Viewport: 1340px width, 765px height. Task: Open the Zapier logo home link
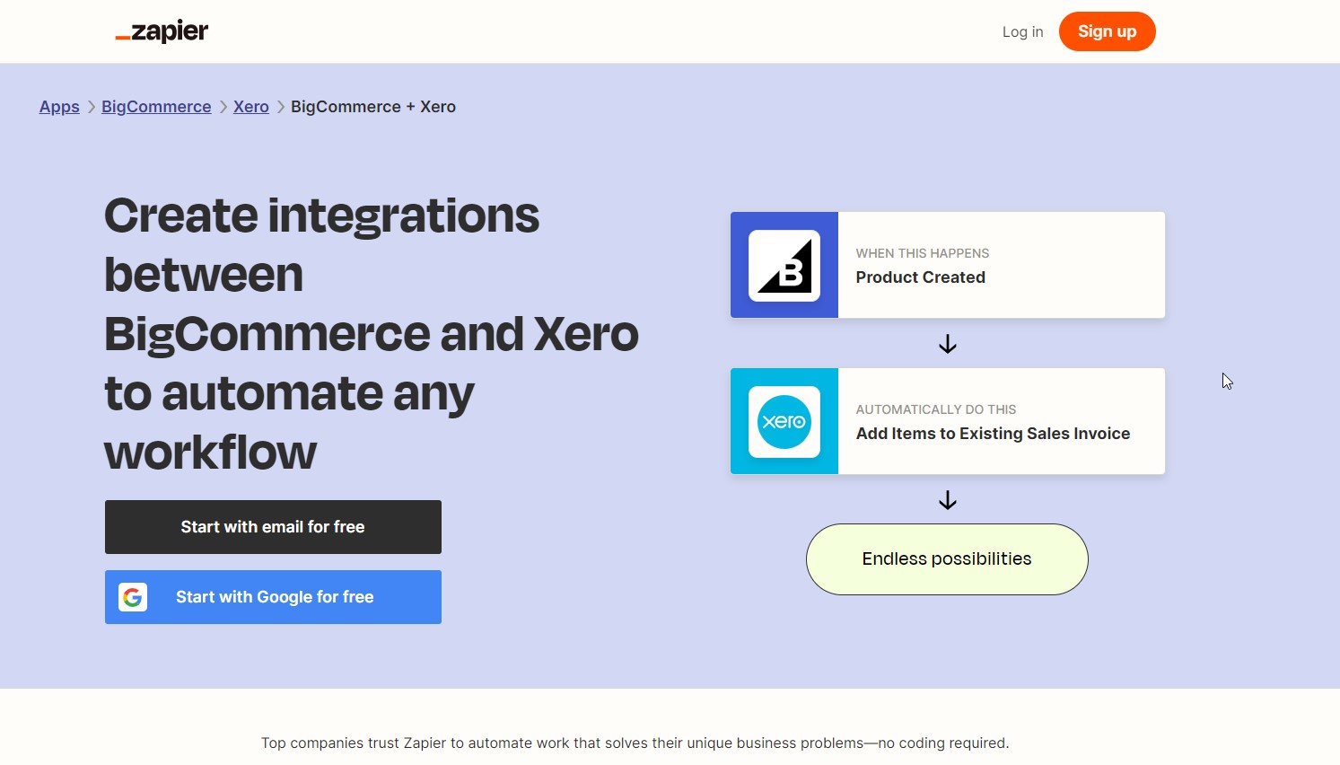162,31
